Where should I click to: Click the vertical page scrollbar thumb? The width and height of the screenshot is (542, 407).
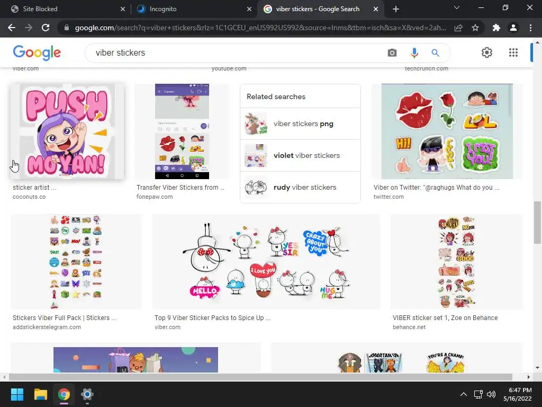(x=537, y=222)
